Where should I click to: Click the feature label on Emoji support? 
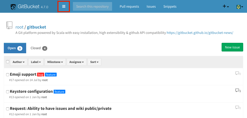(x=51, y=75)
